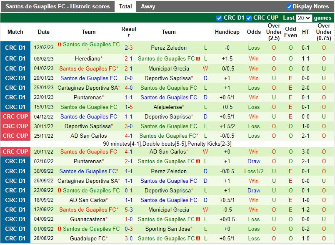Viewport: 335px width, 245px height.
Task: Click red card icon in 04/09/22 Guanacasteca row
Action: (198, 219)
